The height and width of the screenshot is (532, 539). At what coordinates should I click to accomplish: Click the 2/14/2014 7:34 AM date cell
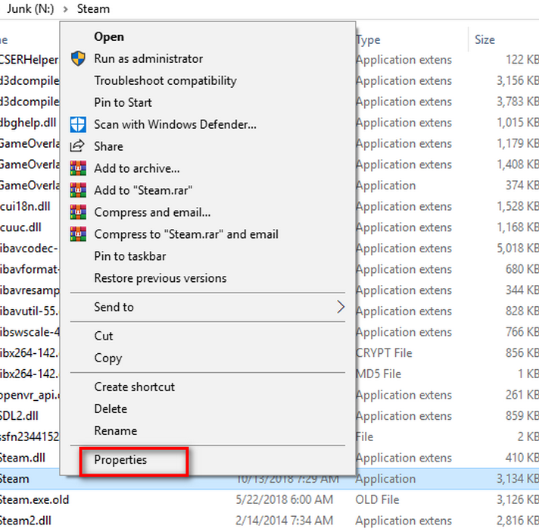click(x=285, y=521)
